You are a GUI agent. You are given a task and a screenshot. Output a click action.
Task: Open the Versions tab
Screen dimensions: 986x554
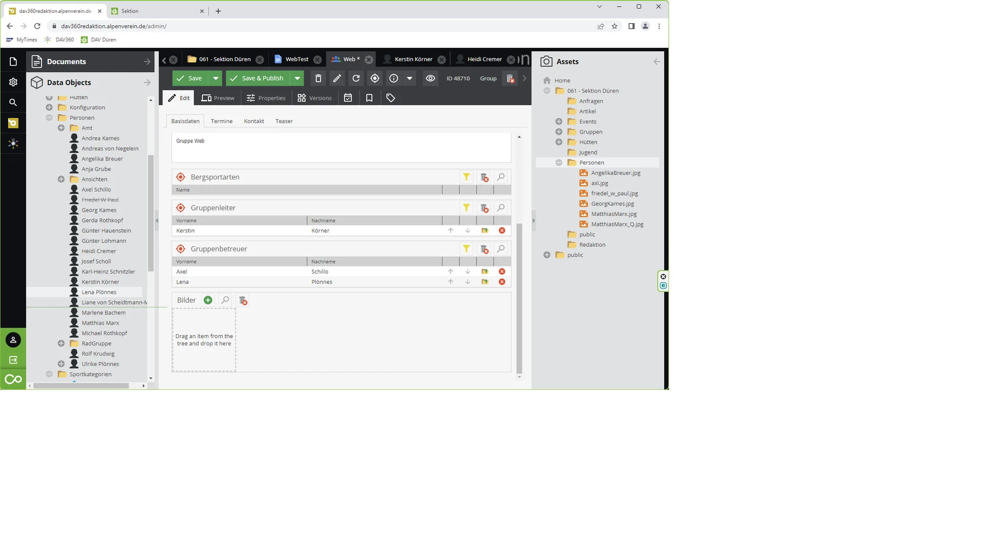[x=314, y=98]
